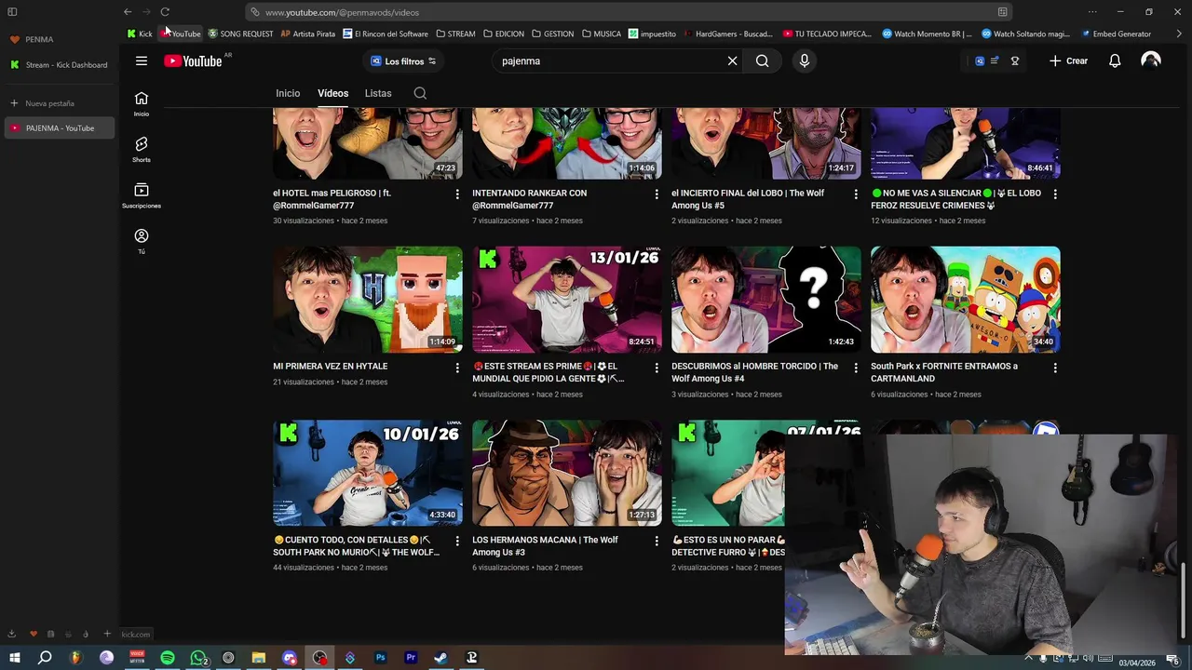
Task: Open options for INTENTANDO RANKEAR video
Action: point(656,194)
